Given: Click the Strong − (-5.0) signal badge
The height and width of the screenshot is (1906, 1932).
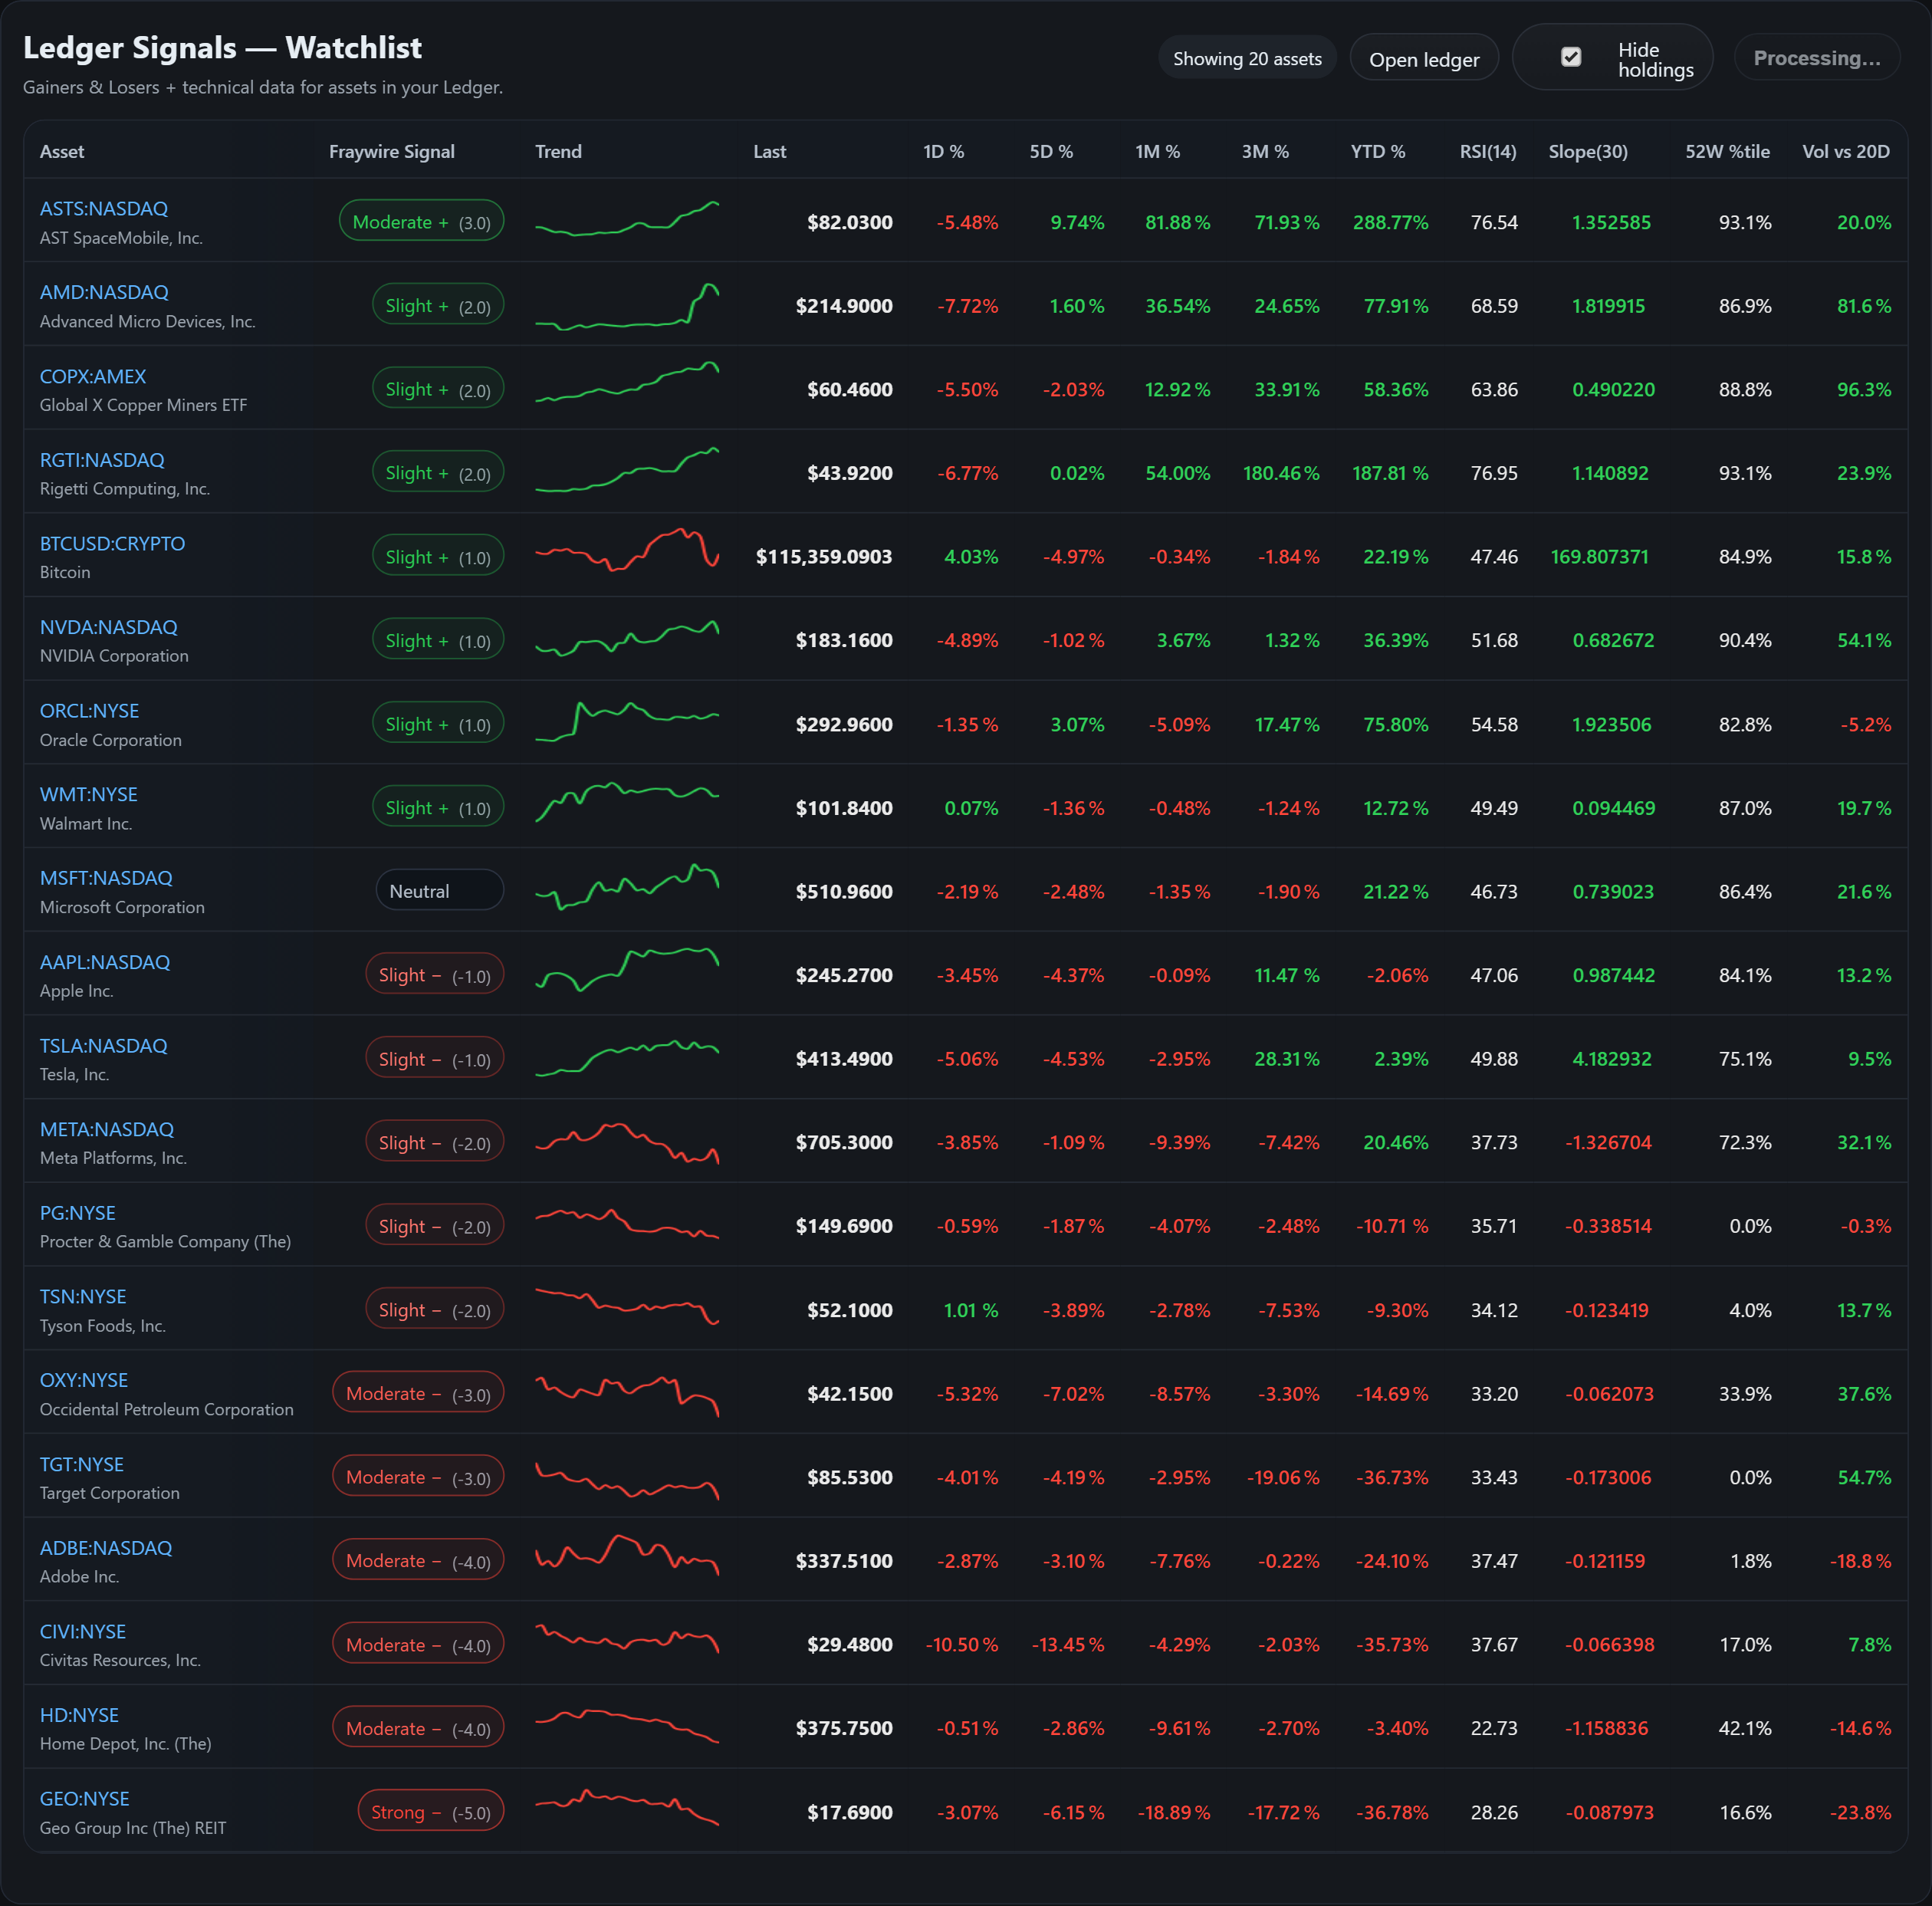Looking at the screenshot, I should click(x=430, y=1812).
